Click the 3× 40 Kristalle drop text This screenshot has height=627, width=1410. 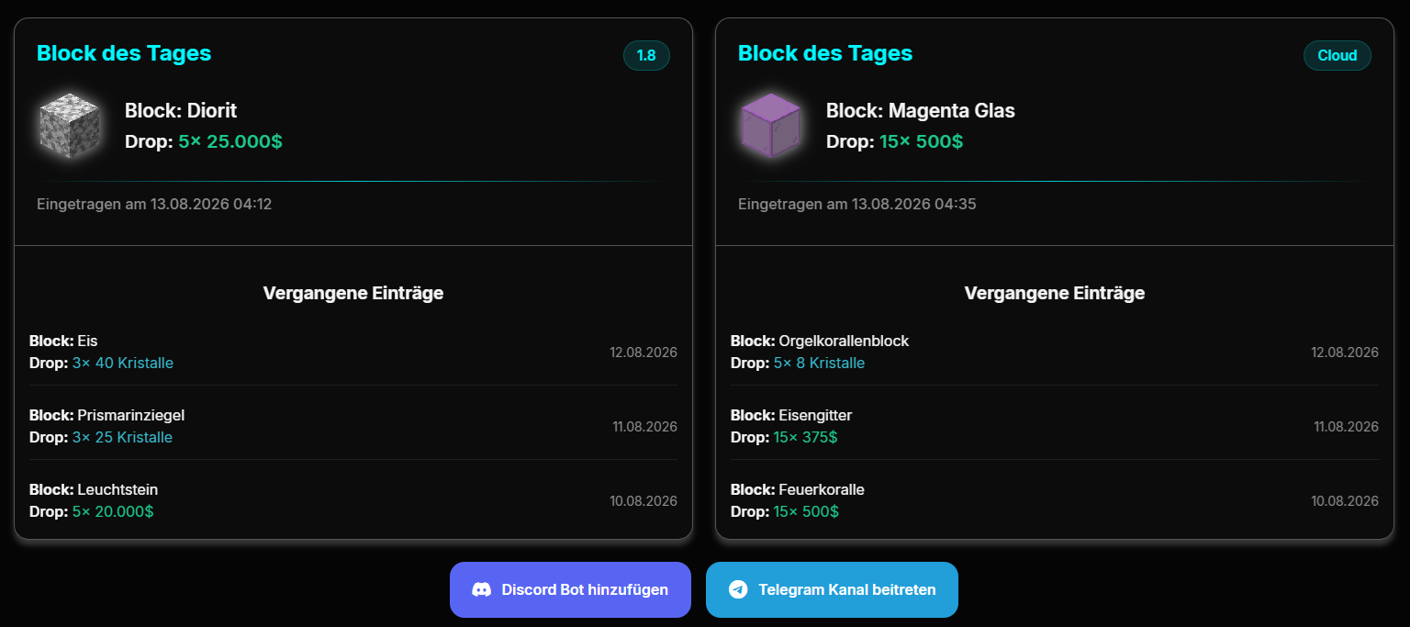123,363
